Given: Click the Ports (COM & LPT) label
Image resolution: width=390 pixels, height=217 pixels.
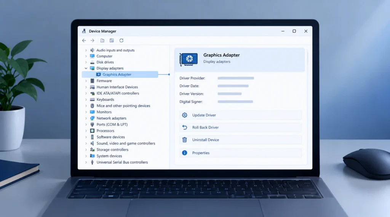Looking at the screenshot, I should pyautogui.click(x=112, y=124).
